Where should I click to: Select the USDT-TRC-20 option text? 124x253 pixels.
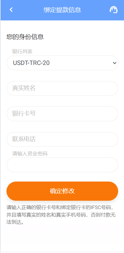[x=31, y=63]
